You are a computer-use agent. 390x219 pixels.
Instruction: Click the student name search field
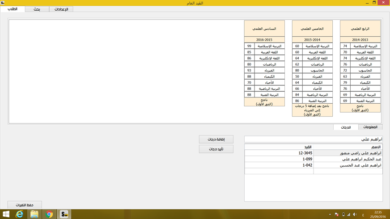313,139
